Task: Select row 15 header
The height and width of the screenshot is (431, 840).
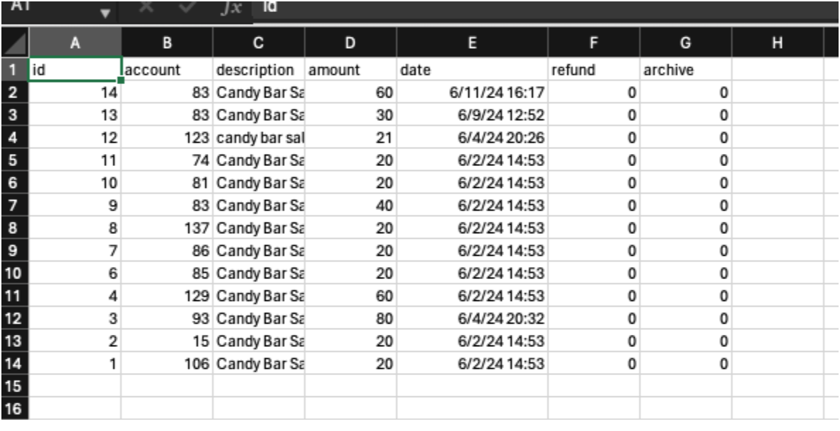Action: (14, 386)
